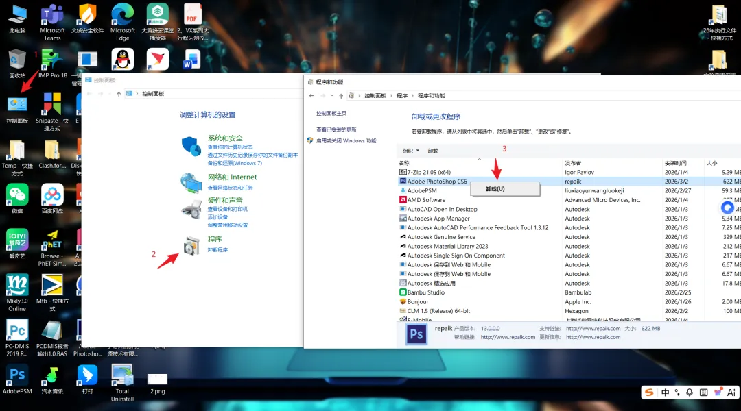The image size is (741, 411).
Task: Open the 控制面板 desktop icon
Action: 17,109
